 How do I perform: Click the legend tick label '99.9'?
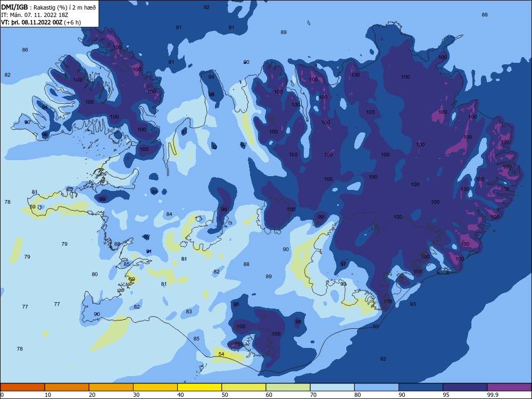click(492, 395)
